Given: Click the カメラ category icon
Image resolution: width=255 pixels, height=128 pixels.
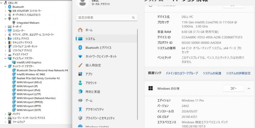Looking at the screenshot, I should 10,19.
